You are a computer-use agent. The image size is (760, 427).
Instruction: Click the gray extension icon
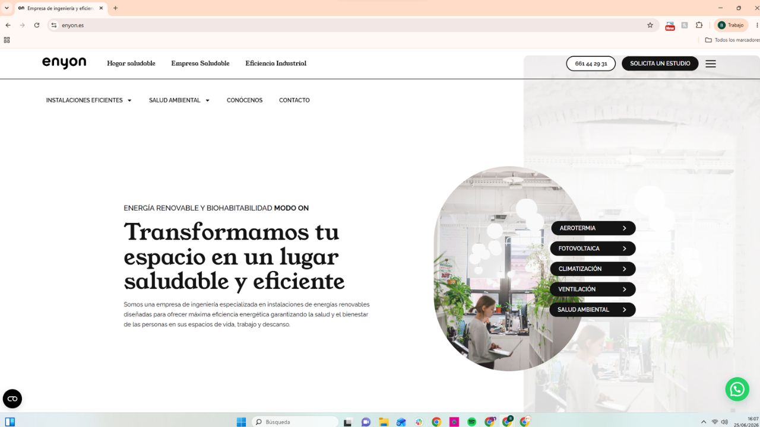pyautogui.click(x=685, y=26)
